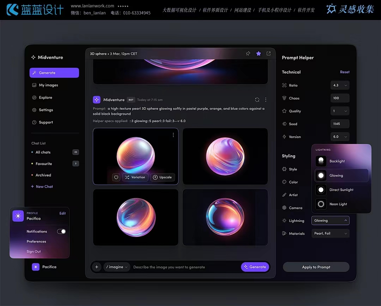Click the Apply to Prompt button
The height and width of the screenshot is (306, 381).
point(316,267)
